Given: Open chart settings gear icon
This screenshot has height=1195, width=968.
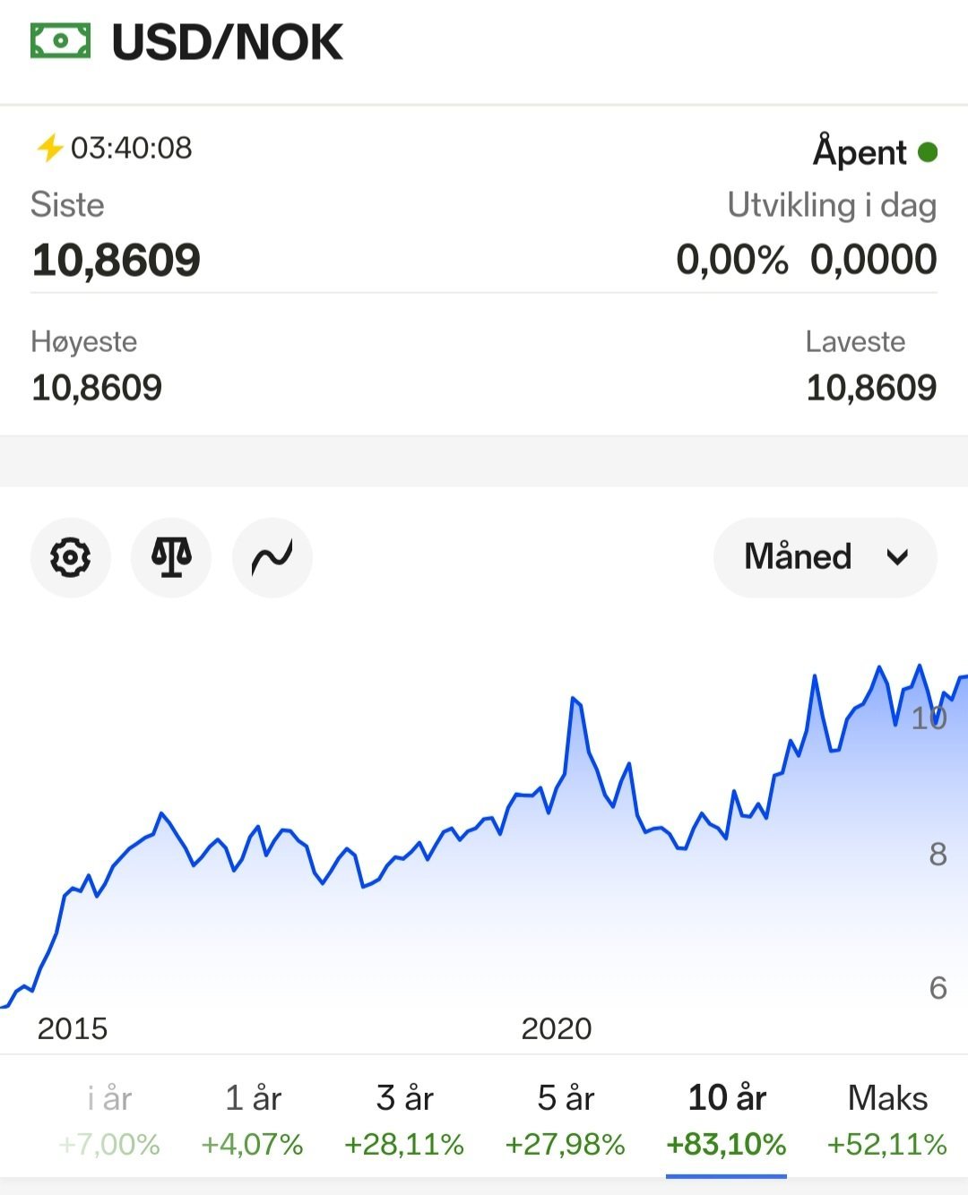Looking at the screenshot, I should (x=71, y=557).
